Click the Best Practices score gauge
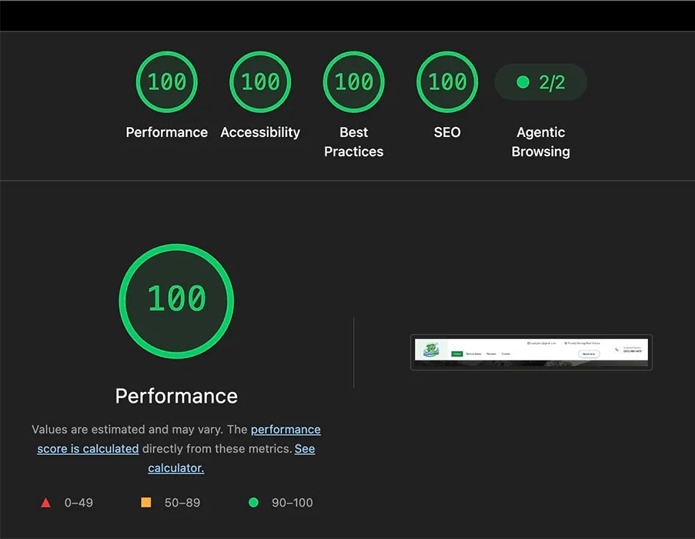Image resolution: width=695 pixels, height=539 pixels. pos(354,82)
